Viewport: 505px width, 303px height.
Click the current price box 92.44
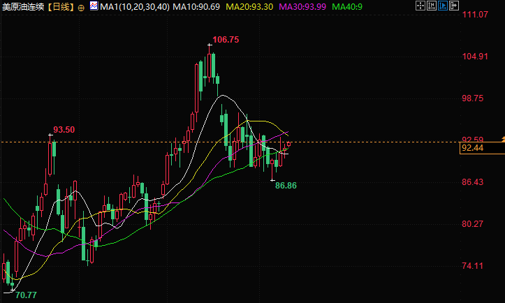click(x=482, y=148)
